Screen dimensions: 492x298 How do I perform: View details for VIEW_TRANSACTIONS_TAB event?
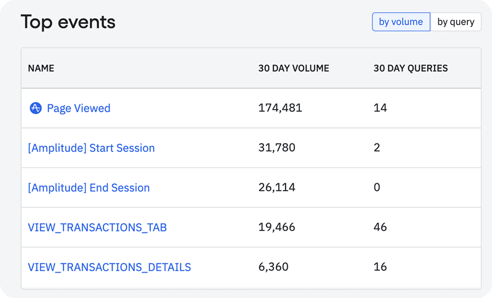98,227
